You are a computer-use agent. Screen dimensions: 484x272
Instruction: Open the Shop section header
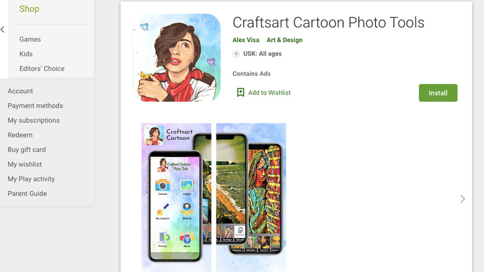pyautogui.click(x=29, y=9)
